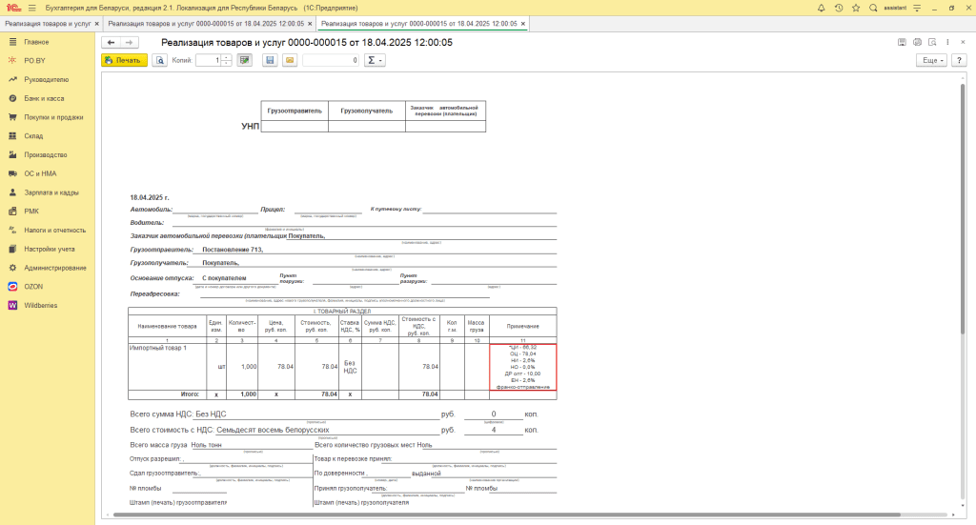Open Покупки и продажи section
976x525 pixels.
point(53,117)
